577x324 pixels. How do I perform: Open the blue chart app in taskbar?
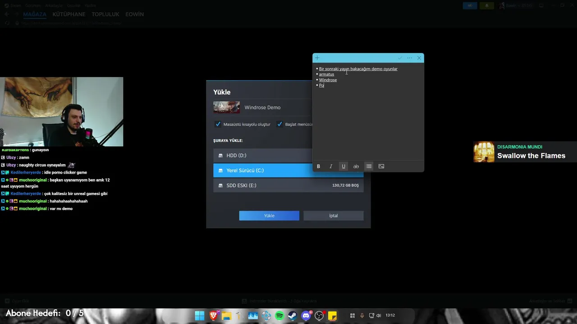pos(253,315)
